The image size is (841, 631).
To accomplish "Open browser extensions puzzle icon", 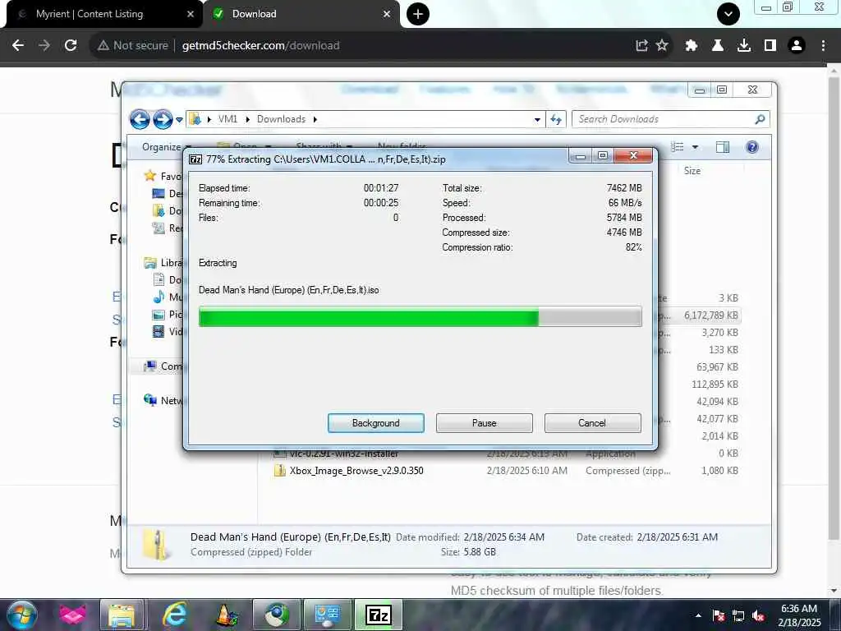I will (691, 46).
